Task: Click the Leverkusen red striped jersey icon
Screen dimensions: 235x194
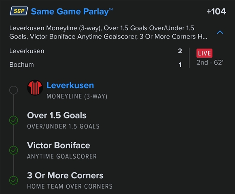Action: pos(35,87)
